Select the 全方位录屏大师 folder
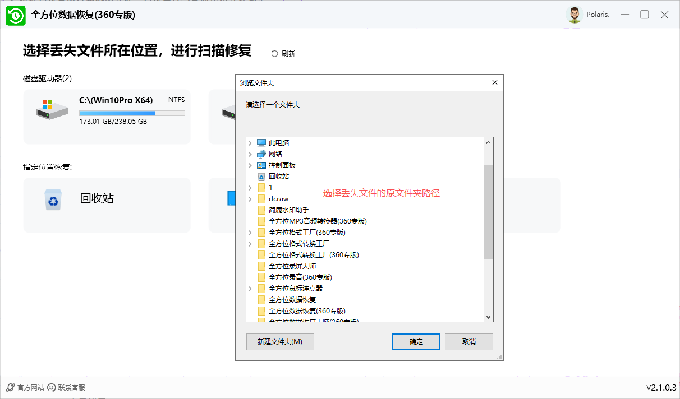Screen dimensions: 680x399 coord(292,266)
